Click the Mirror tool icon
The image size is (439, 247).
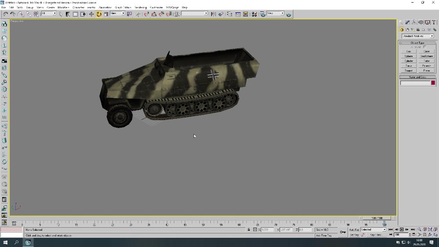click(x=213, y=14)
